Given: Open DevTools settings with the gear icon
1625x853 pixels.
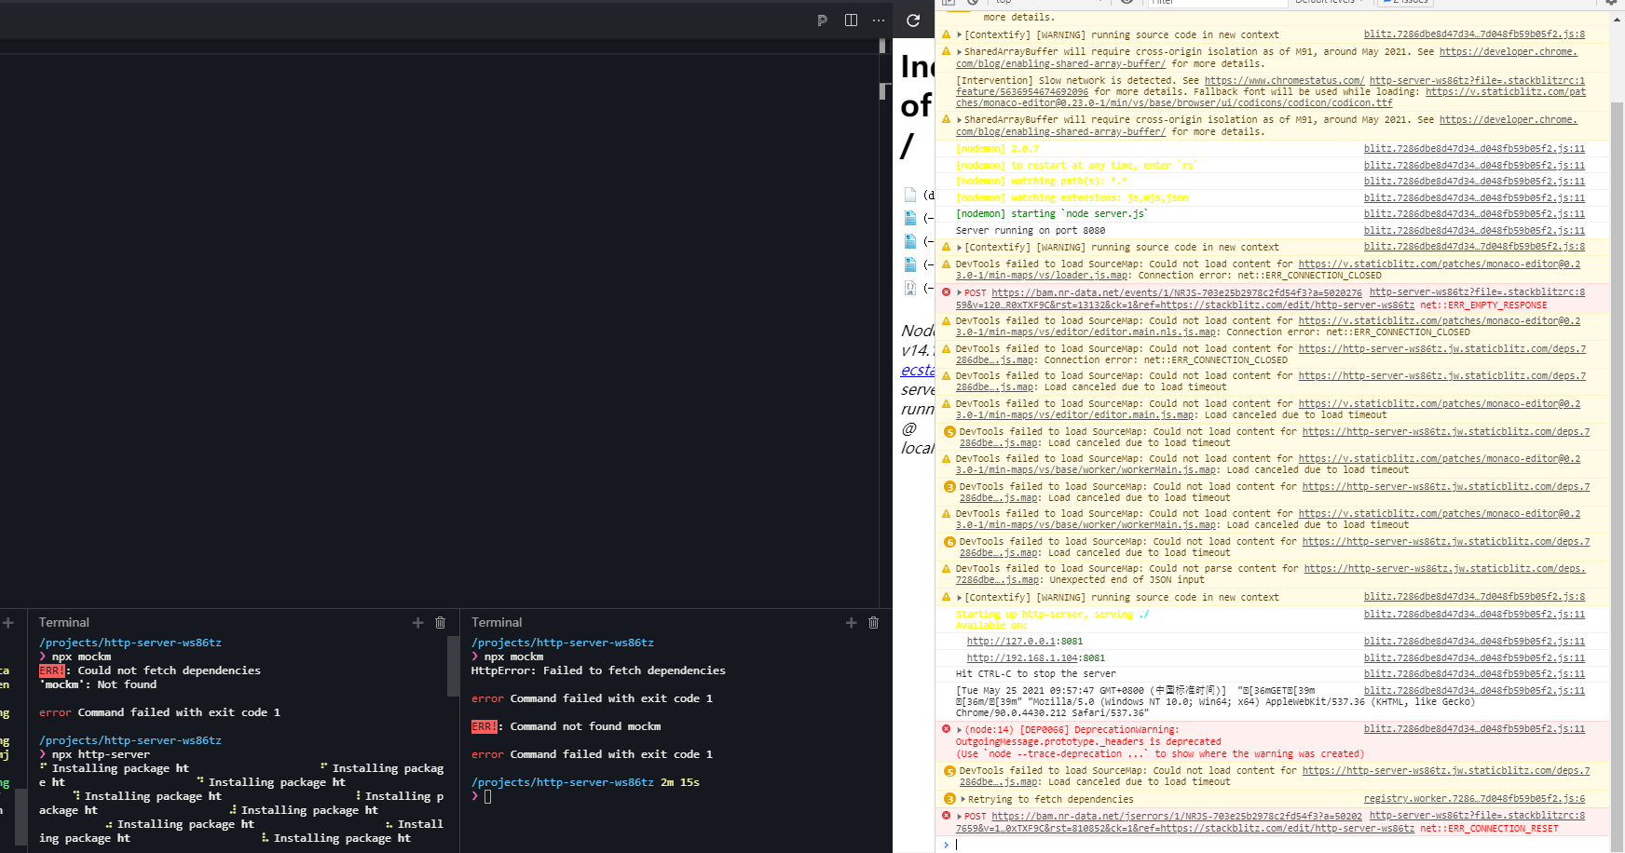Looking at the screenshot, I should (1612, 3).
